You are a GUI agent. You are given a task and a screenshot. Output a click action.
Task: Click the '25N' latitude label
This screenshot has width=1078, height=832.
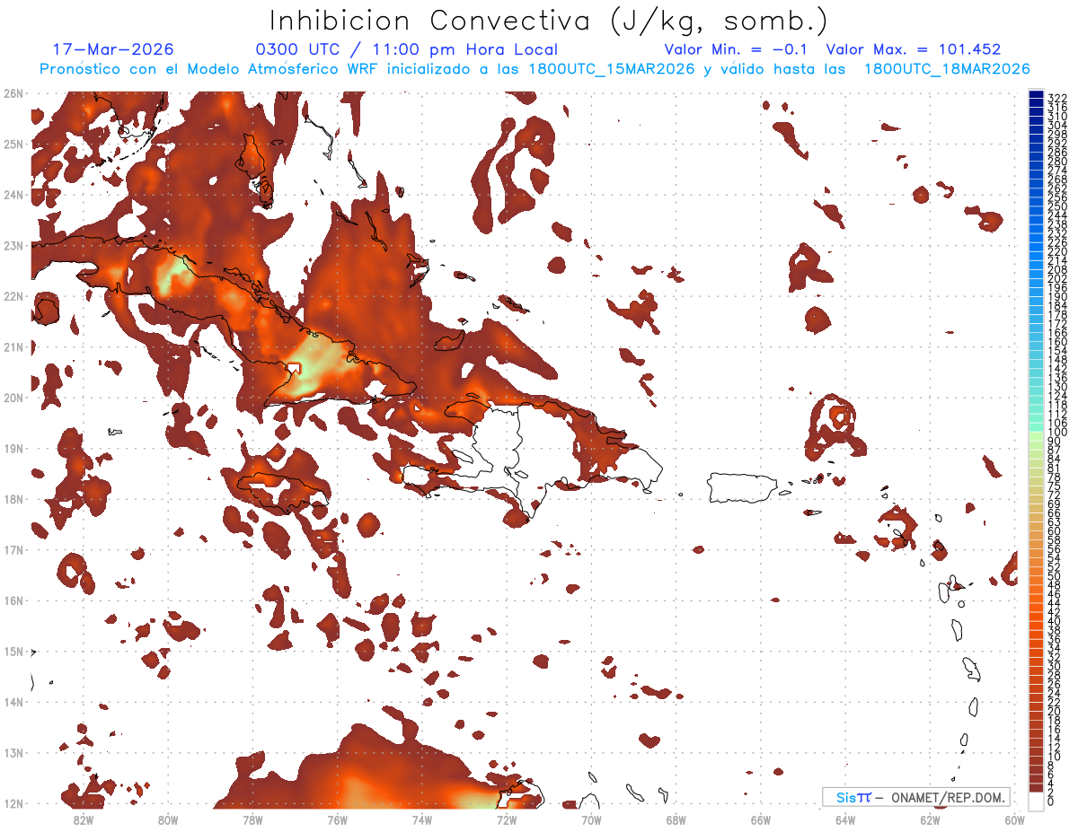coord(13,144)
